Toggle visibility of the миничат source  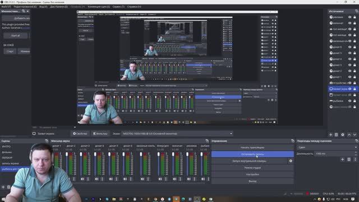click(350, 23)
